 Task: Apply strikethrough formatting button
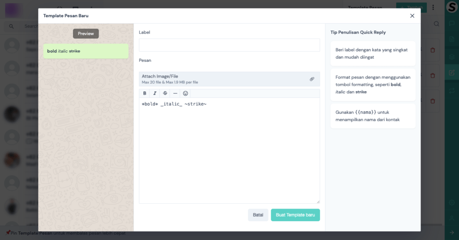(165, 93)
